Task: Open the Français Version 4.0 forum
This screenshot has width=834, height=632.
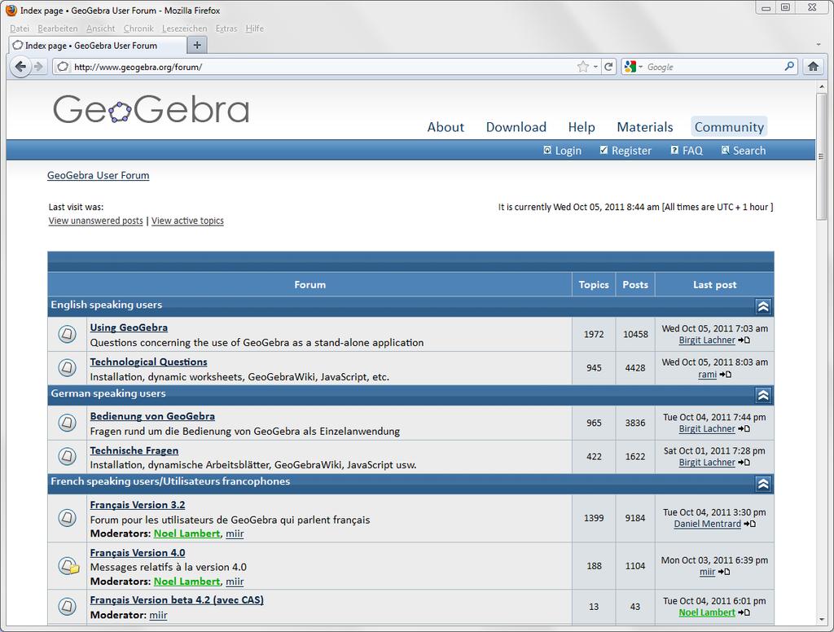Action: (x=137, y=553)
